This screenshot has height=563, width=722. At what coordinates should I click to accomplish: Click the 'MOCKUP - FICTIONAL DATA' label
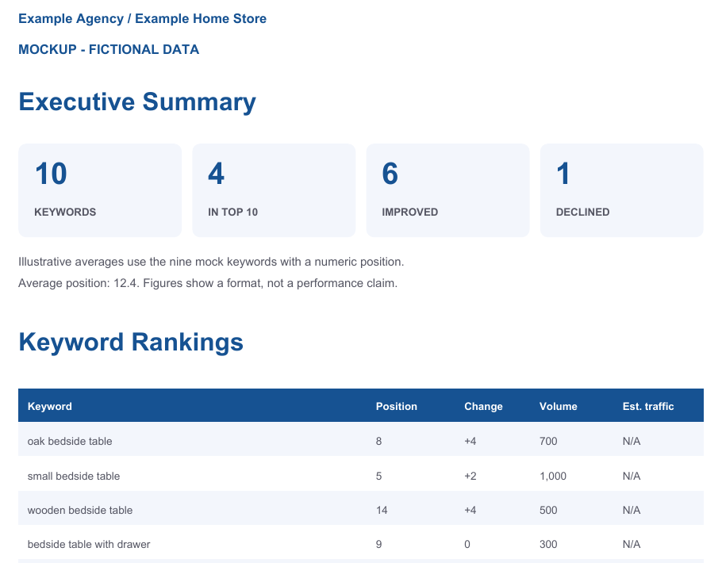click(109, 50)
